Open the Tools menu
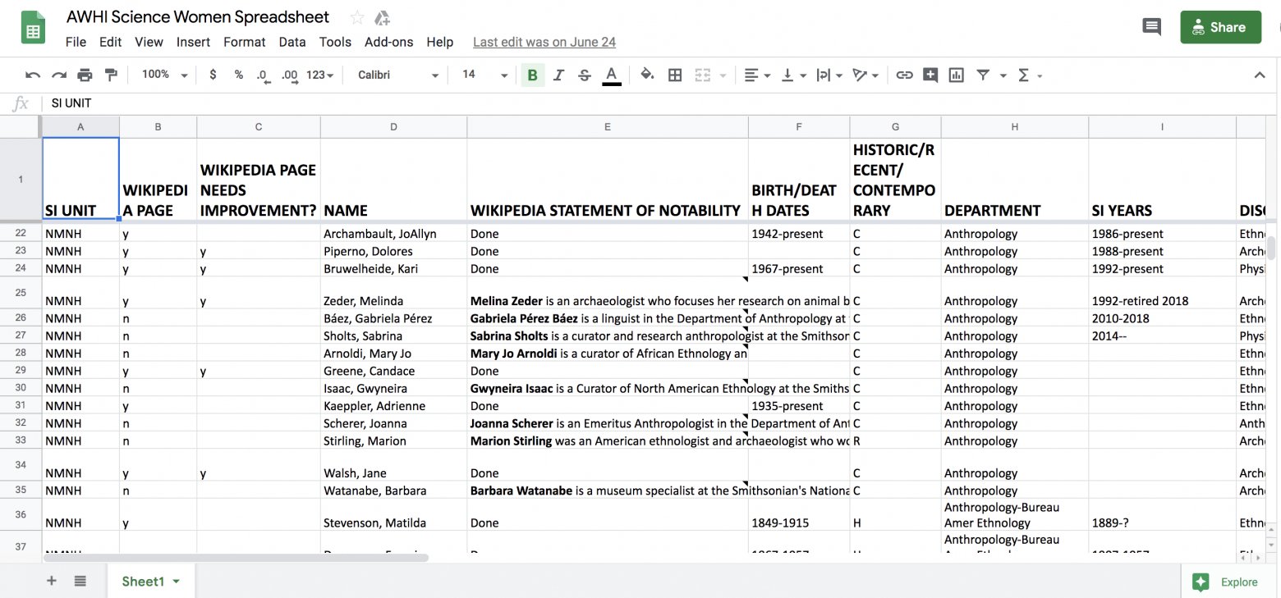This screenshot has height=598, width=1281. coord(335,42)
